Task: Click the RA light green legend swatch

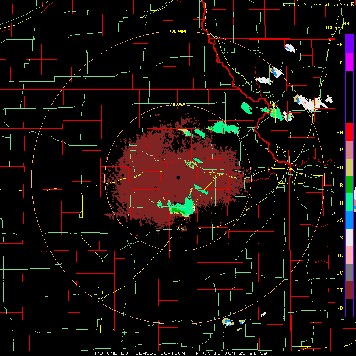Action: 349,203
